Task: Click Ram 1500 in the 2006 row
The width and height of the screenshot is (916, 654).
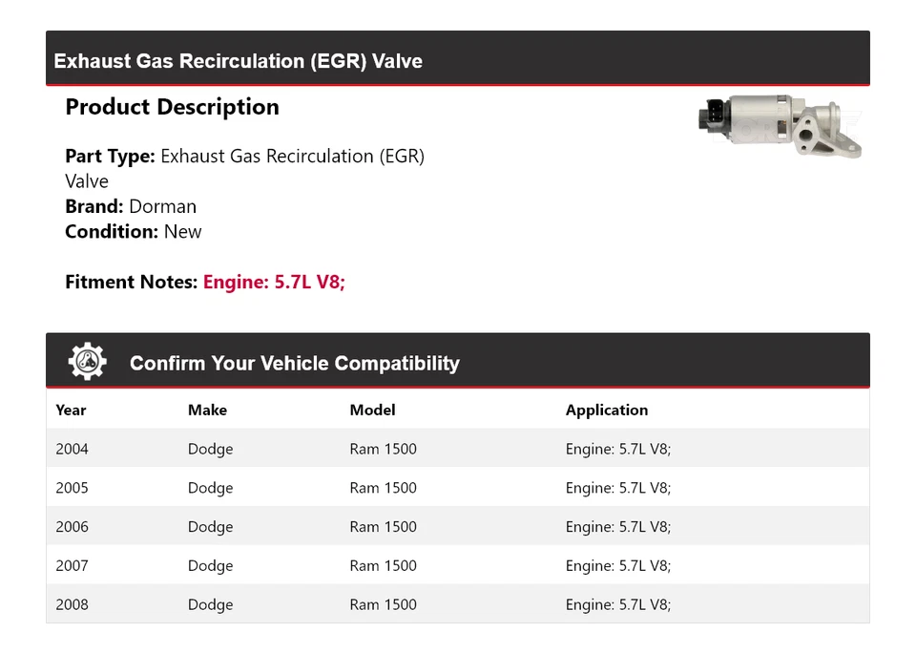Action: [383, 527]
